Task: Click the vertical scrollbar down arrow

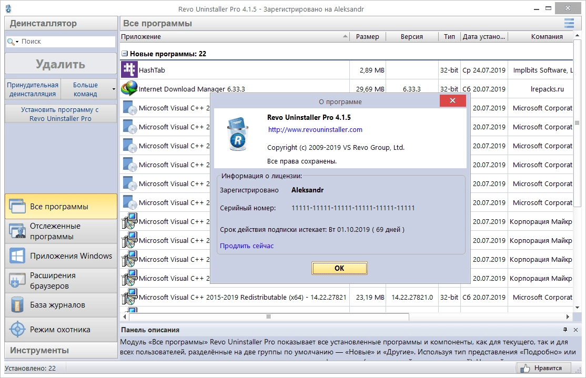Action: pos(577,308)
